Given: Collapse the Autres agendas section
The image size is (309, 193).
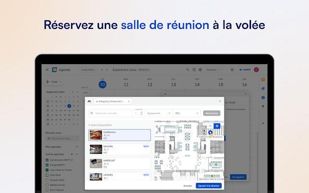Looking at the screenshot, I should coord(77,154).
